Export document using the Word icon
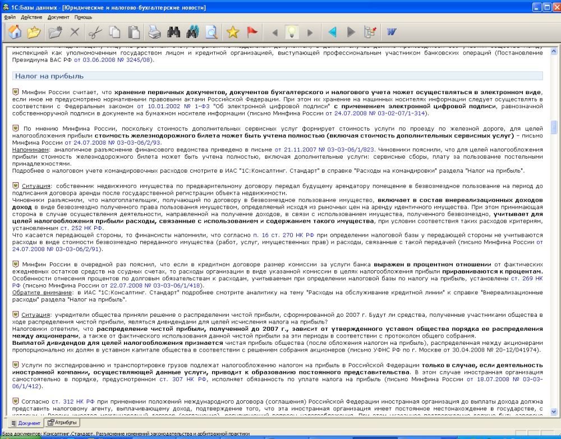561x439 pixels. point(392,32)
